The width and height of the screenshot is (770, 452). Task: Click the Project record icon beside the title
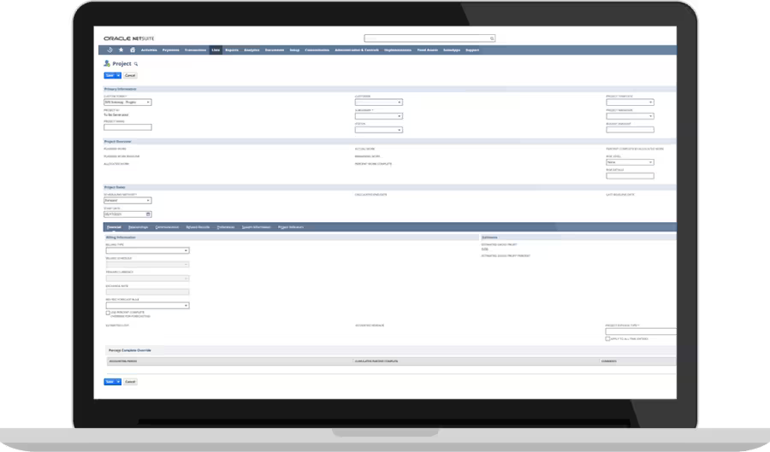pyautogui.click(x=107, y=64)
